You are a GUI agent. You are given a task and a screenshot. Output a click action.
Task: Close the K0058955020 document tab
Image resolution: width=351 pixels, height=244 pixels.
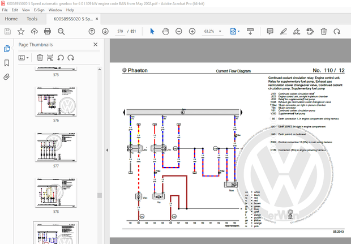(97, 19)
